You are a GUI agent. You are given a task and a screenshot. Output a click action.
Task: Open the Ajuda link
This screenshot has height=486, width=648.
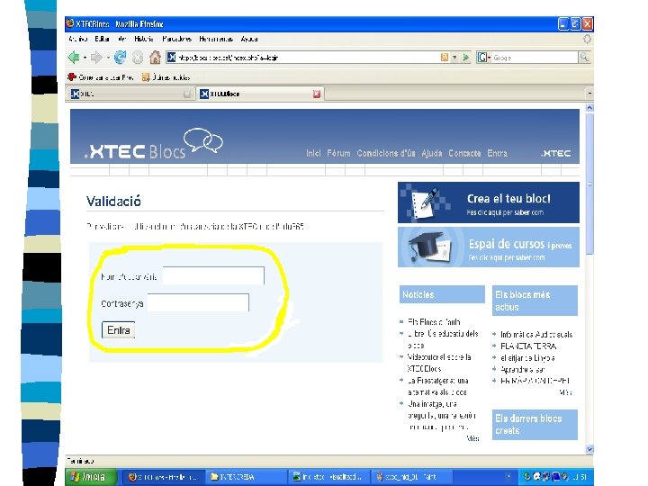(x=431, y=153)
